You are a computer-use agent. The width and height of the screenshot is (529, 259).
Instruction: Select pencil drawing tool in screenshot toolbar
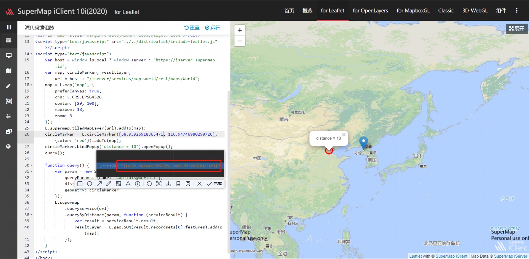pos(109,184)
